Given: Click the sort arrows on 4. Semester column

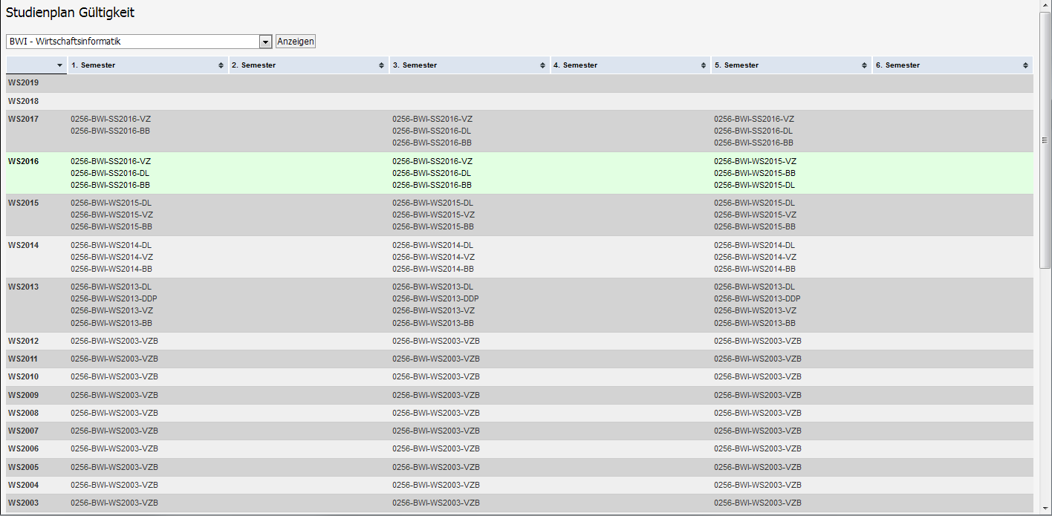Looking at the screenshot, I should [704, 65].
